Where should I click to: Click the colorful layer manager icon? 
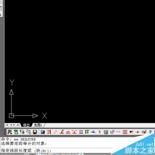10,132
